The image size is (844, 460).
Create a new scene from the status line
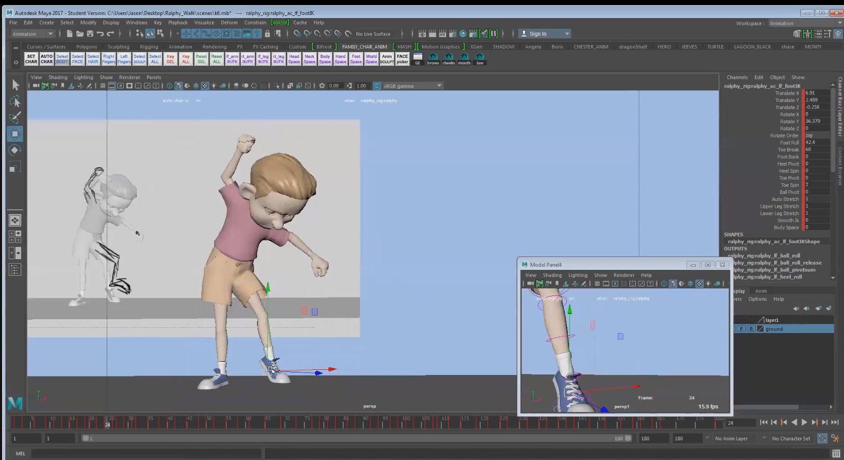70,33
